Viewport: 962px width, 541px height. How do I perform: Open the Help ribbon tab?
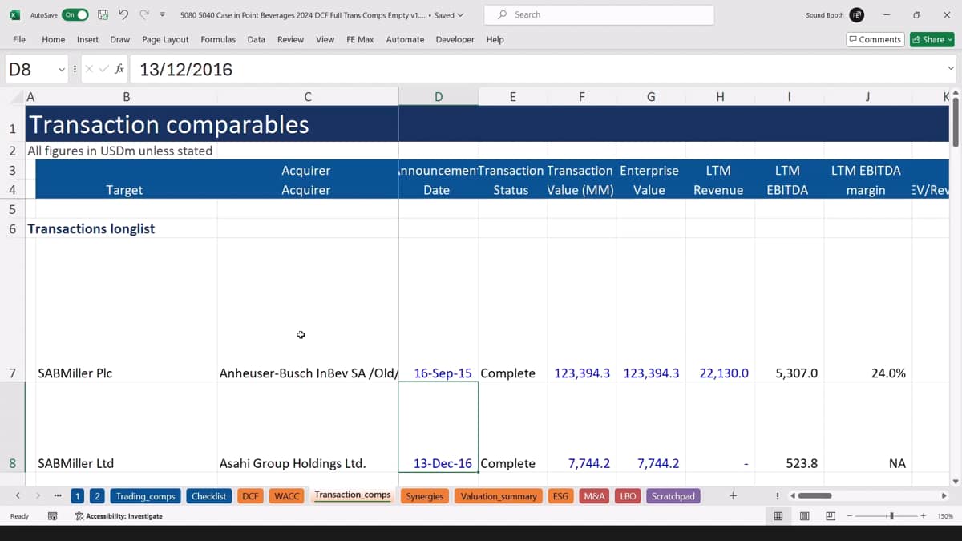495,39
